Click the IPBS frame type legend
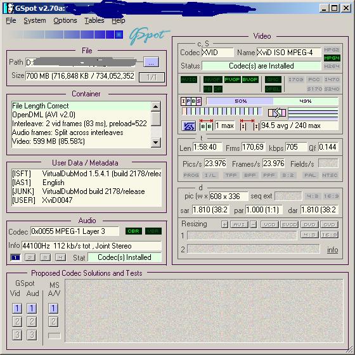355x355 pixels. pyautogui.click(x=191, y=101)
